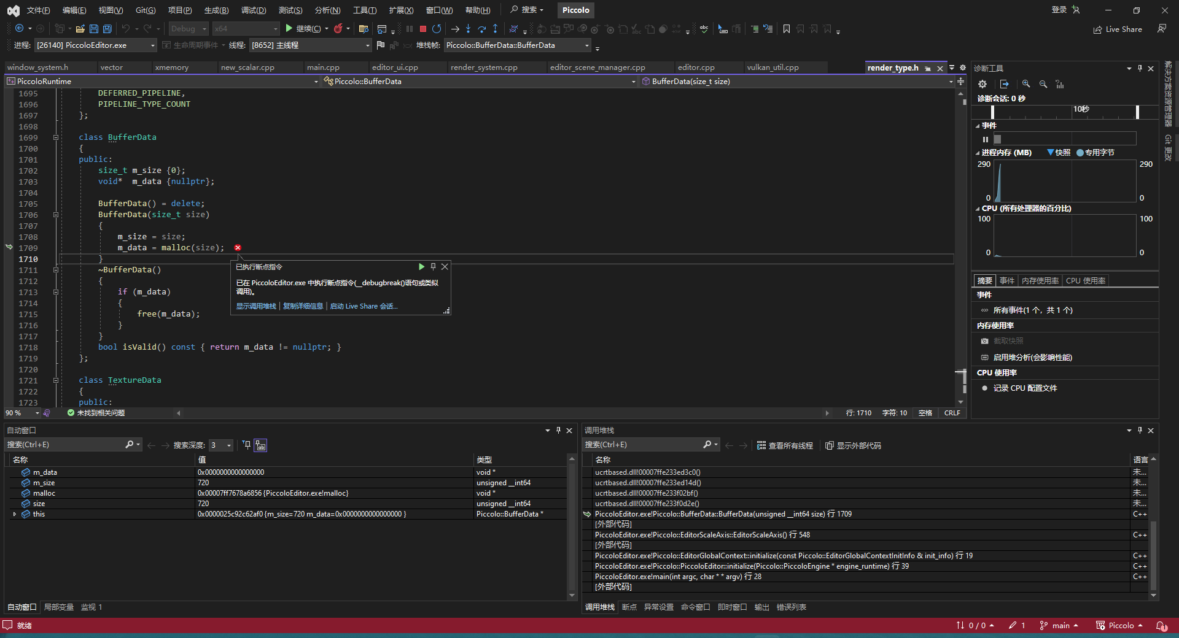The image size is (1179, 638).
Task: Collapse the class BufferData code block
Action: click(x=55, y=137)
